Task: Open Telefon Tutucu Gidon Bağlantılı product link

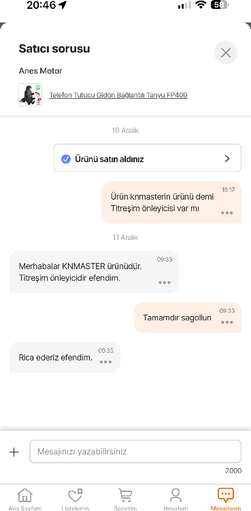Action: coord(118,95)
